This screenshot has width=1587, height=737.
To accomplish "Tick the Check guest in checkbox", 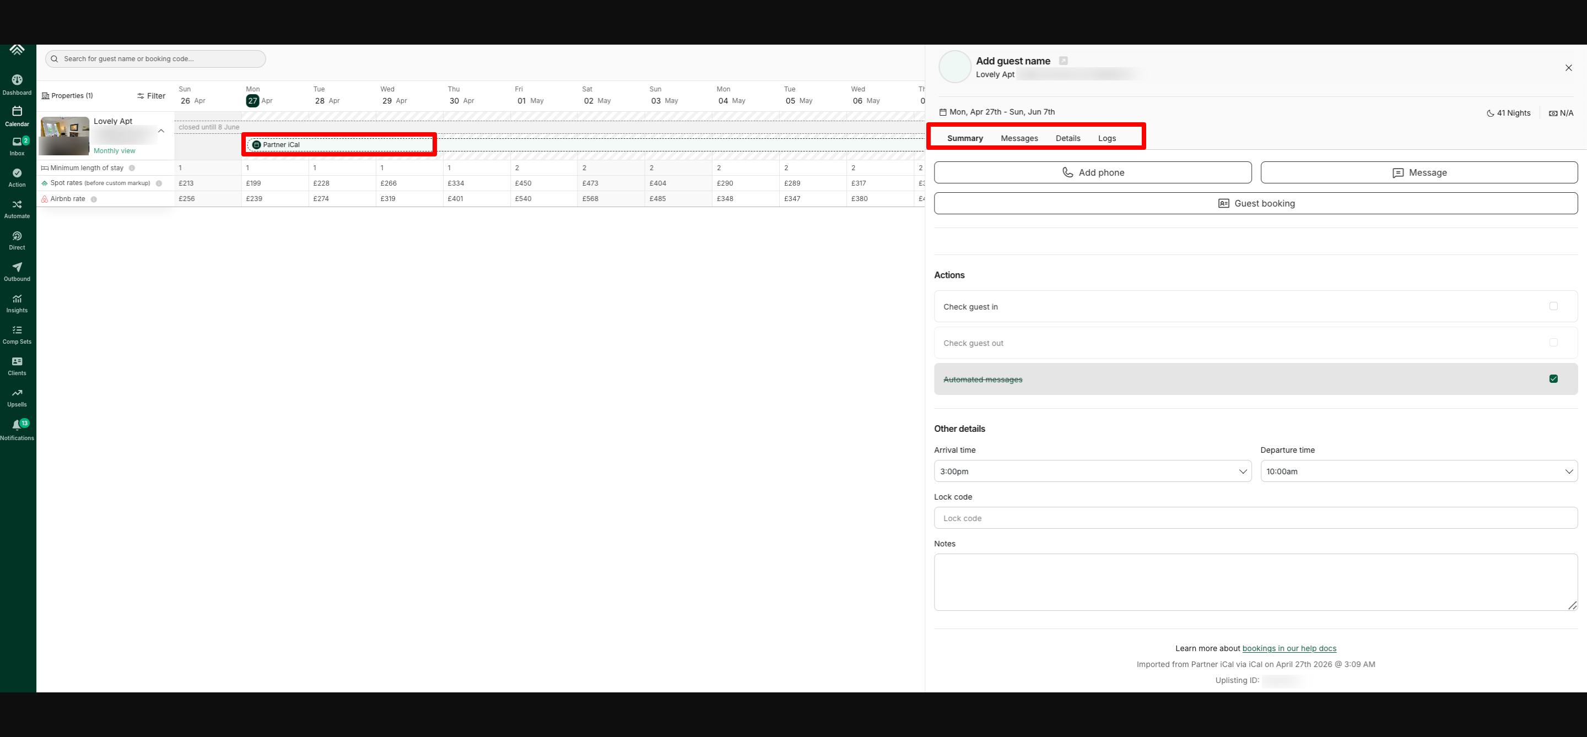I will 1553,306.
